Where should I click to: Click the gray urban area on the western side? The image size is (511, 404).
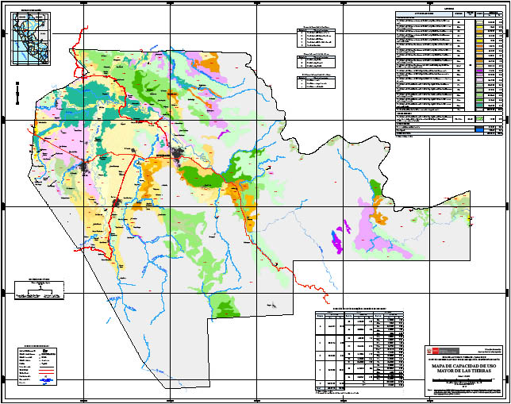pyautogui.click(x=86, y=167)
